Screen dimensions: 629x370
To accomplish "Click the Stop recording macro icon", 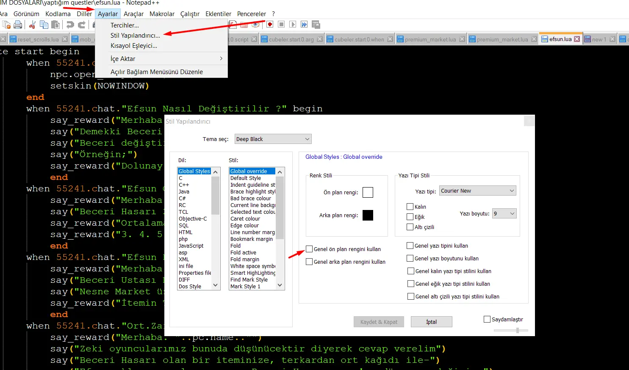I will click(x=281, y=25).
